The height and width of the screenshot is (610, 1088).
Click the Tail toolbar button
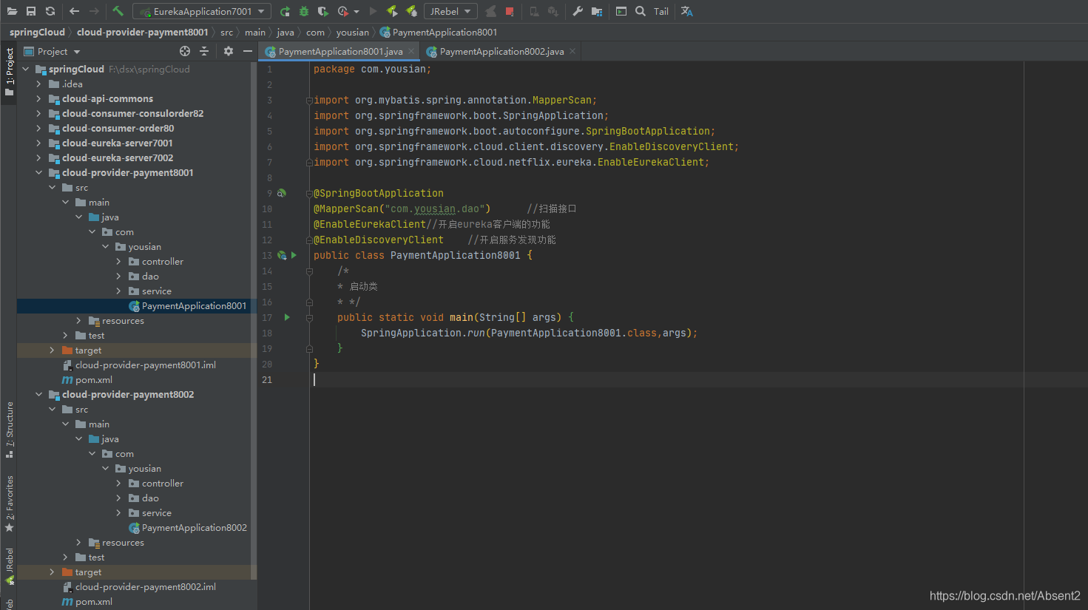pos(661,11)
